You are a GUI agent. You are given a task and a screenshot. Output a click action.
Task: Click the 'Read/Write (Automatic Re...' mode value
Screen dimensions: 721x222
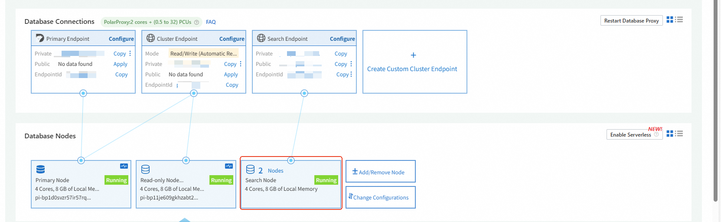[204, 54]
